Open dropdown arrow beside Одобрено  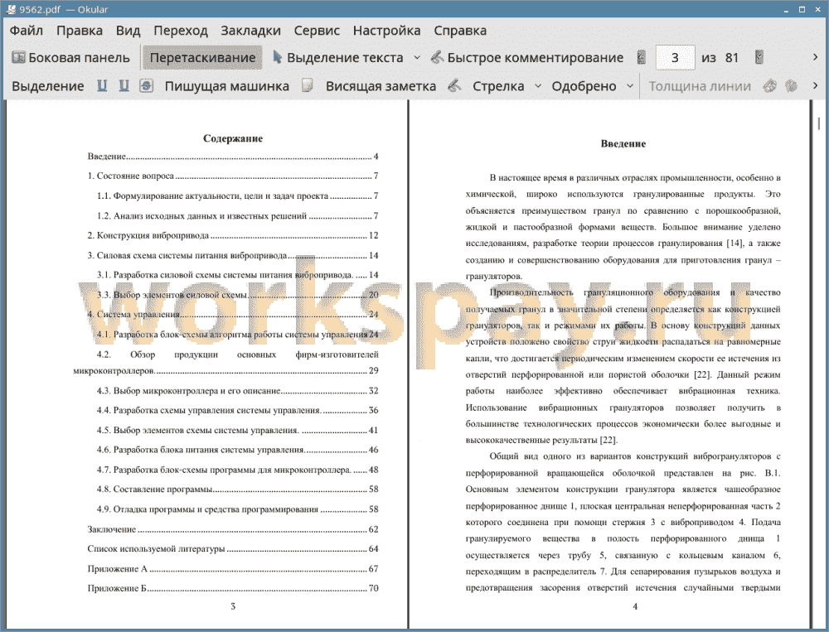630,86
